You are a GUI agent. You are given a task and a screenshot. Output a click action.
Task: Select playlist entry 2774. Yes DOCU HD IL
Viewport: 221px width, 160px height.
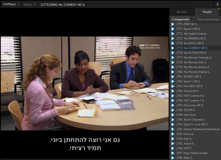pyautogui.click(x=195, y=43)
